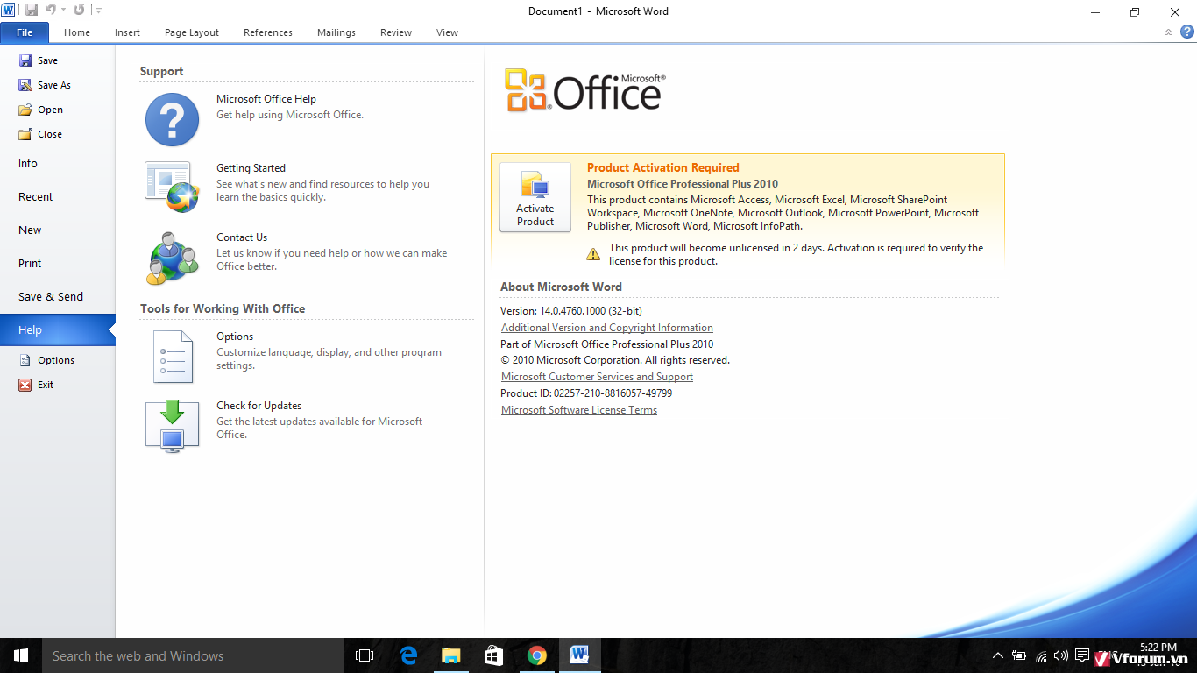1197x673 pixels.
Task: Open the Page Layout tab
Action: [192, 32]
